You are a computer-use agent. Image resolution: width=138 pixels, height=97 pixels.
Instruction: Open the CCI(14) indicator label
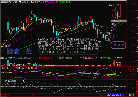pyautogui.click(x=5, y=81)
